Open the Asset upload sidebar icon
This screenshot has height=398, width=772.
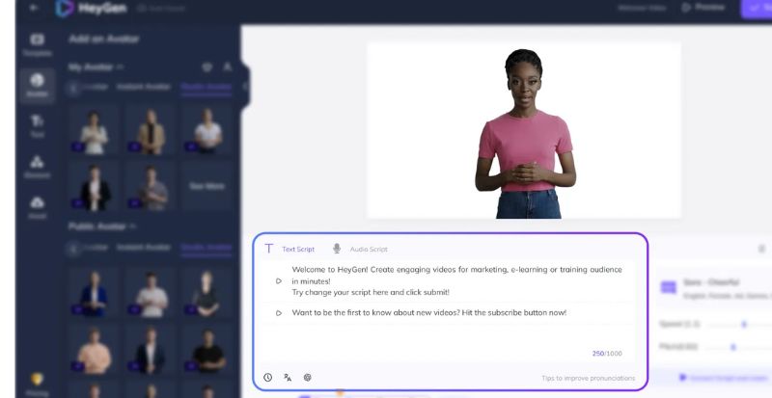click(38, 206)
